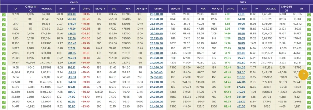The height and width of the screenshot is (110, 313).
Task: Open calls chart icon for strike 23,550.00
Action: tap(4, 20)
